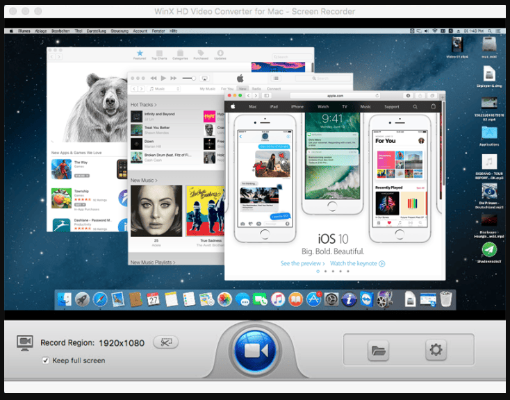Image resolution: width=510 pixels, height=400 pixels.
Task: Click the App Store search field
Action: pyautogui.click(x=291, y=57)
